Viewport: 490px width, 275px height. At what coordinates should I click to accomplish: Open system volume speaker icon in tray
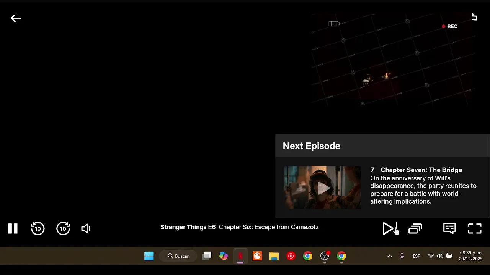coord(440,256)
